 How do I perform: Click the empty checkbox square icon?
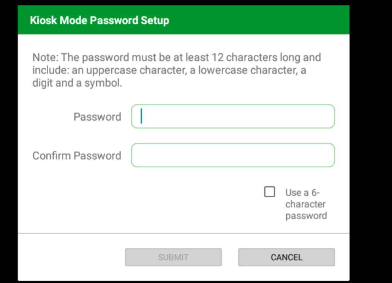(269, 192)
